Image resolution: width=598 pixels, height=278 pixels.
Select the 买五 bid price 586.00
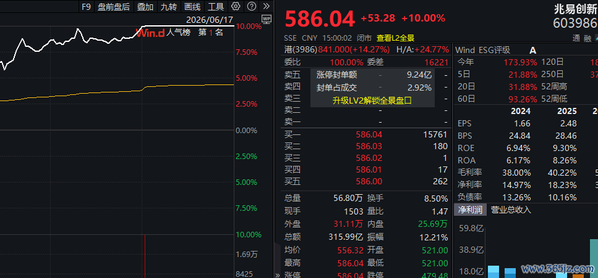(369, 181)
